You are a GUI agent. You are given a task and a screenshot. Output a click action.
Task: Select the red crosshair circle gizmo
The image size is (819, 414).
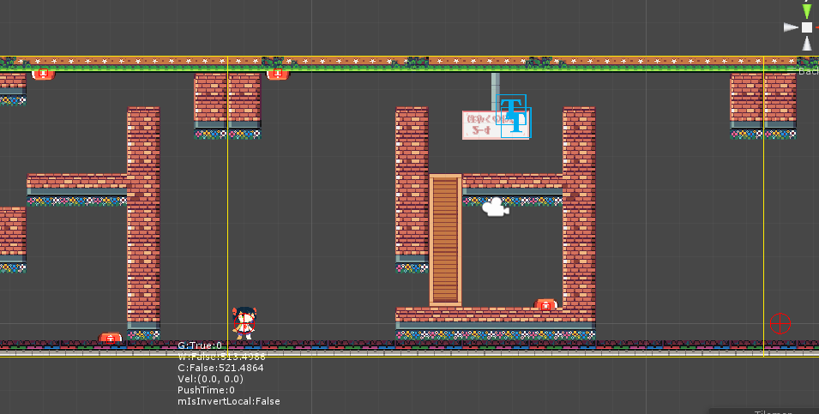coord(780,324)
